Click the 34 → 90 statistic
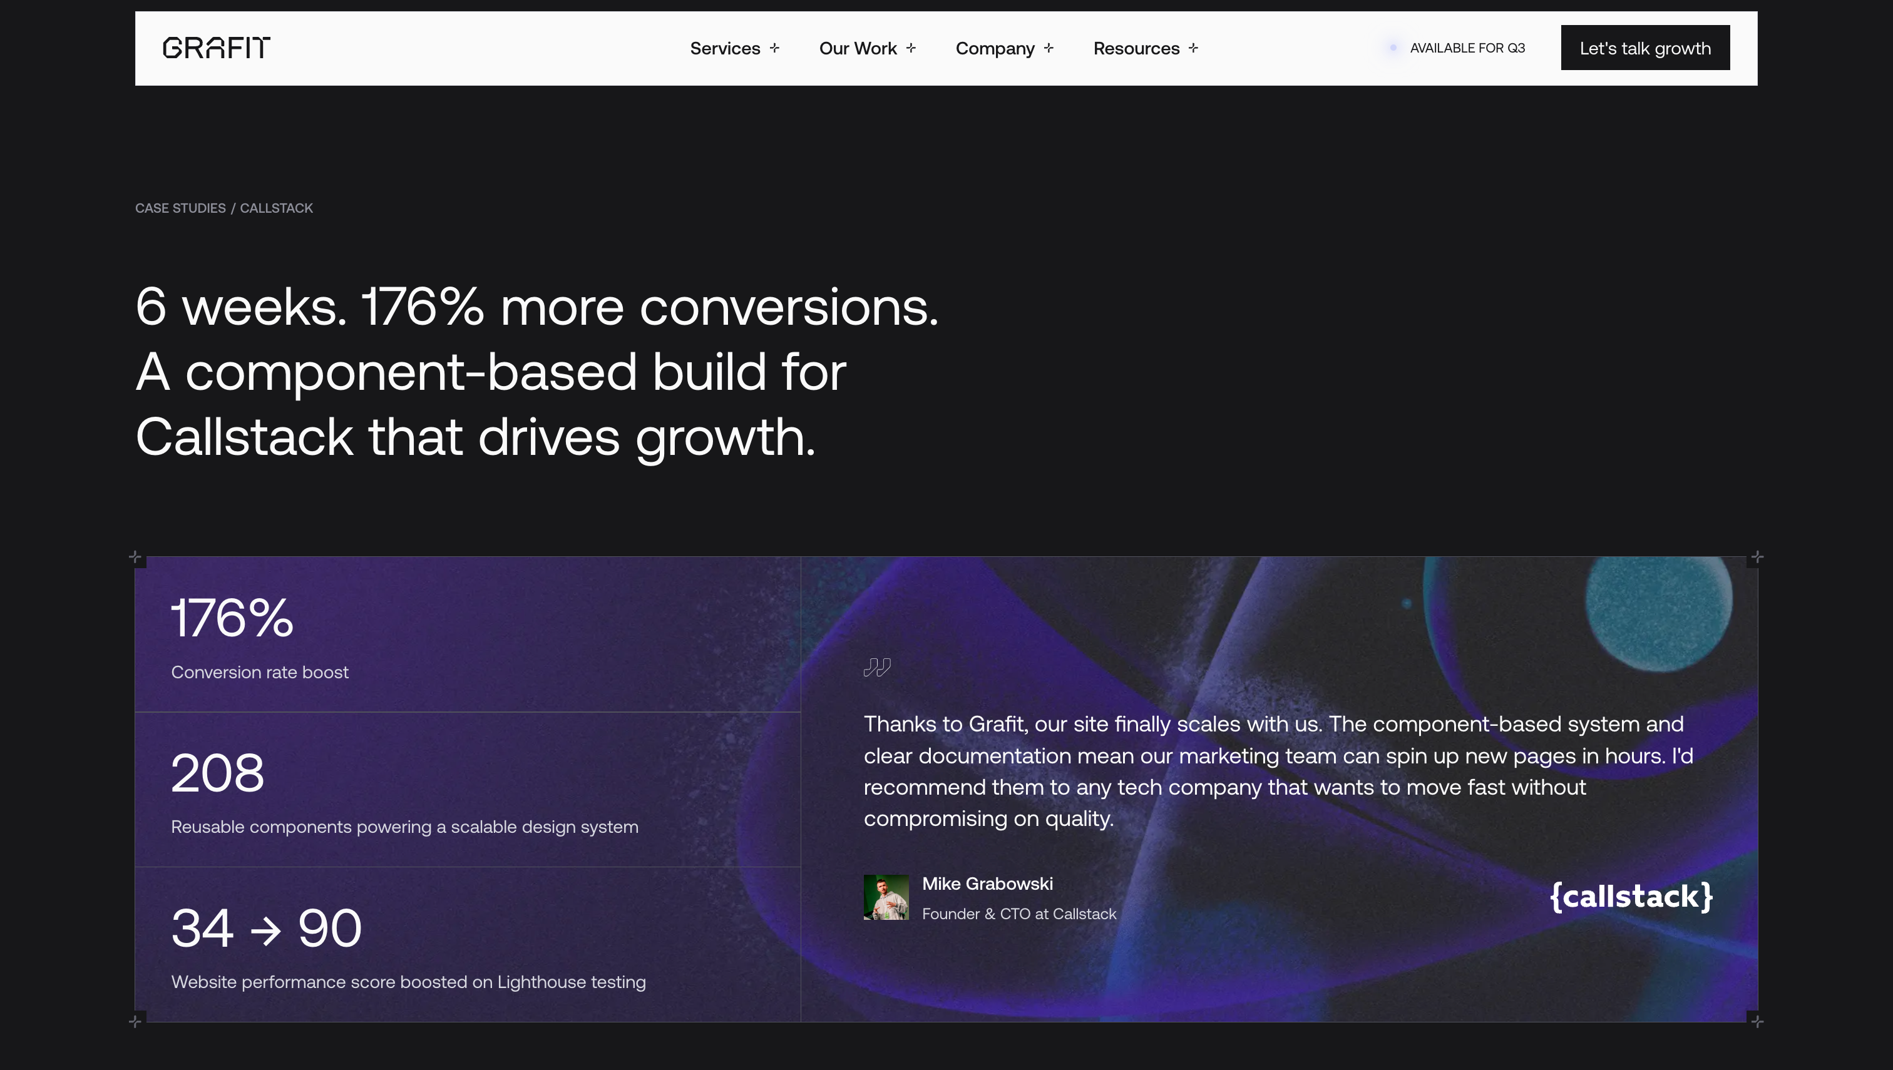The height and width of the screenshot is (1070, 1893). click(266, 927)
